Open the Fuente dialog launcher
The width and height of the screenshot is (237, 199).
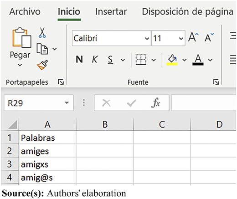point(216,82)
